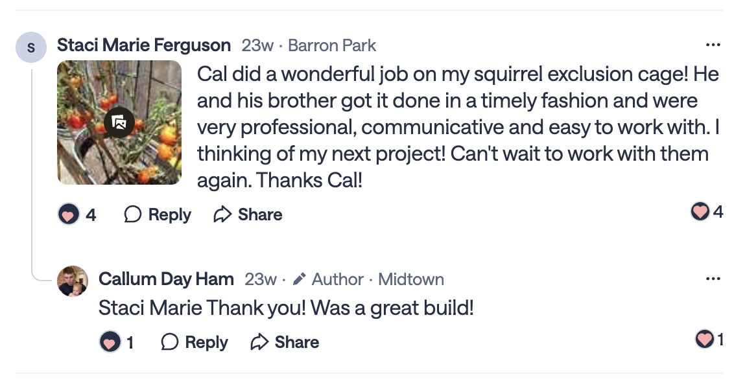Share Callum Day Ham's reply
This screenshot has width=734, height=381.
[x=285, y=342]
